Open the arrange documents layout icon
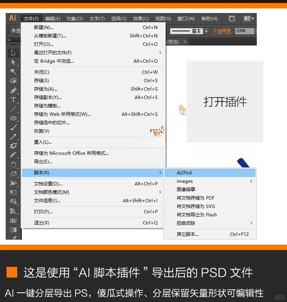The width and height of the screenshot is (287, 302). tap(249, 19)
